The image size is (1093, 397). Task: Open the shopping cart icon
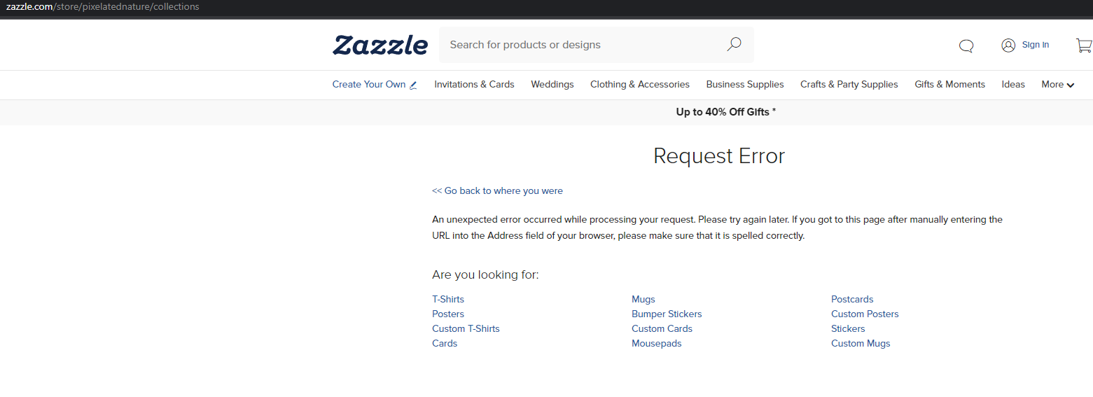coord(1084,46)
